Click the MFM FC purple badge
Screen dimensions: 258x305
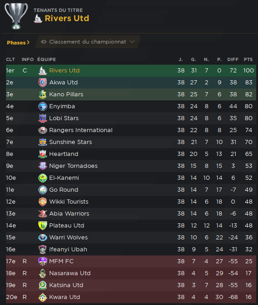(42, 261)
